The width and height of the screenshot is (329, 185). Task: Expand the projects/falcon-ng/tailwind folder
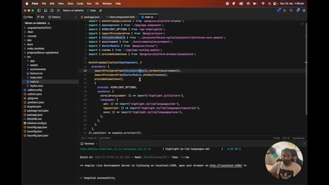pos(25,52)
